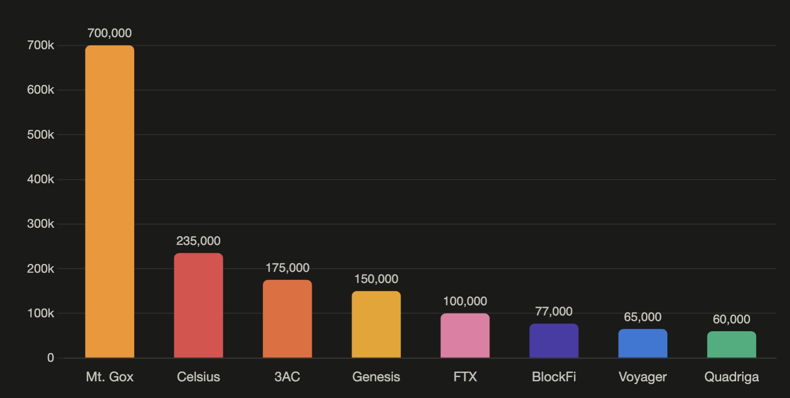Select the orange 3AC bar

[x=287, y=319]
